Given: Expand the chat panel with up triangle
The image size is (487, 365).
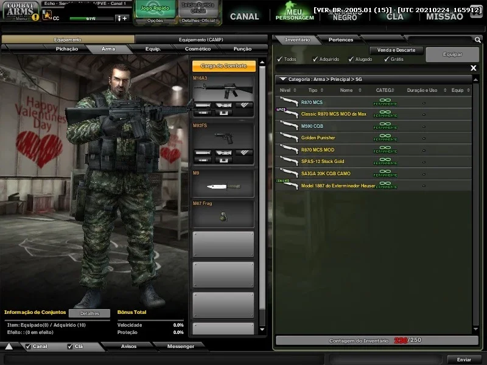Looking at the screenshot, I should (9, 346).
